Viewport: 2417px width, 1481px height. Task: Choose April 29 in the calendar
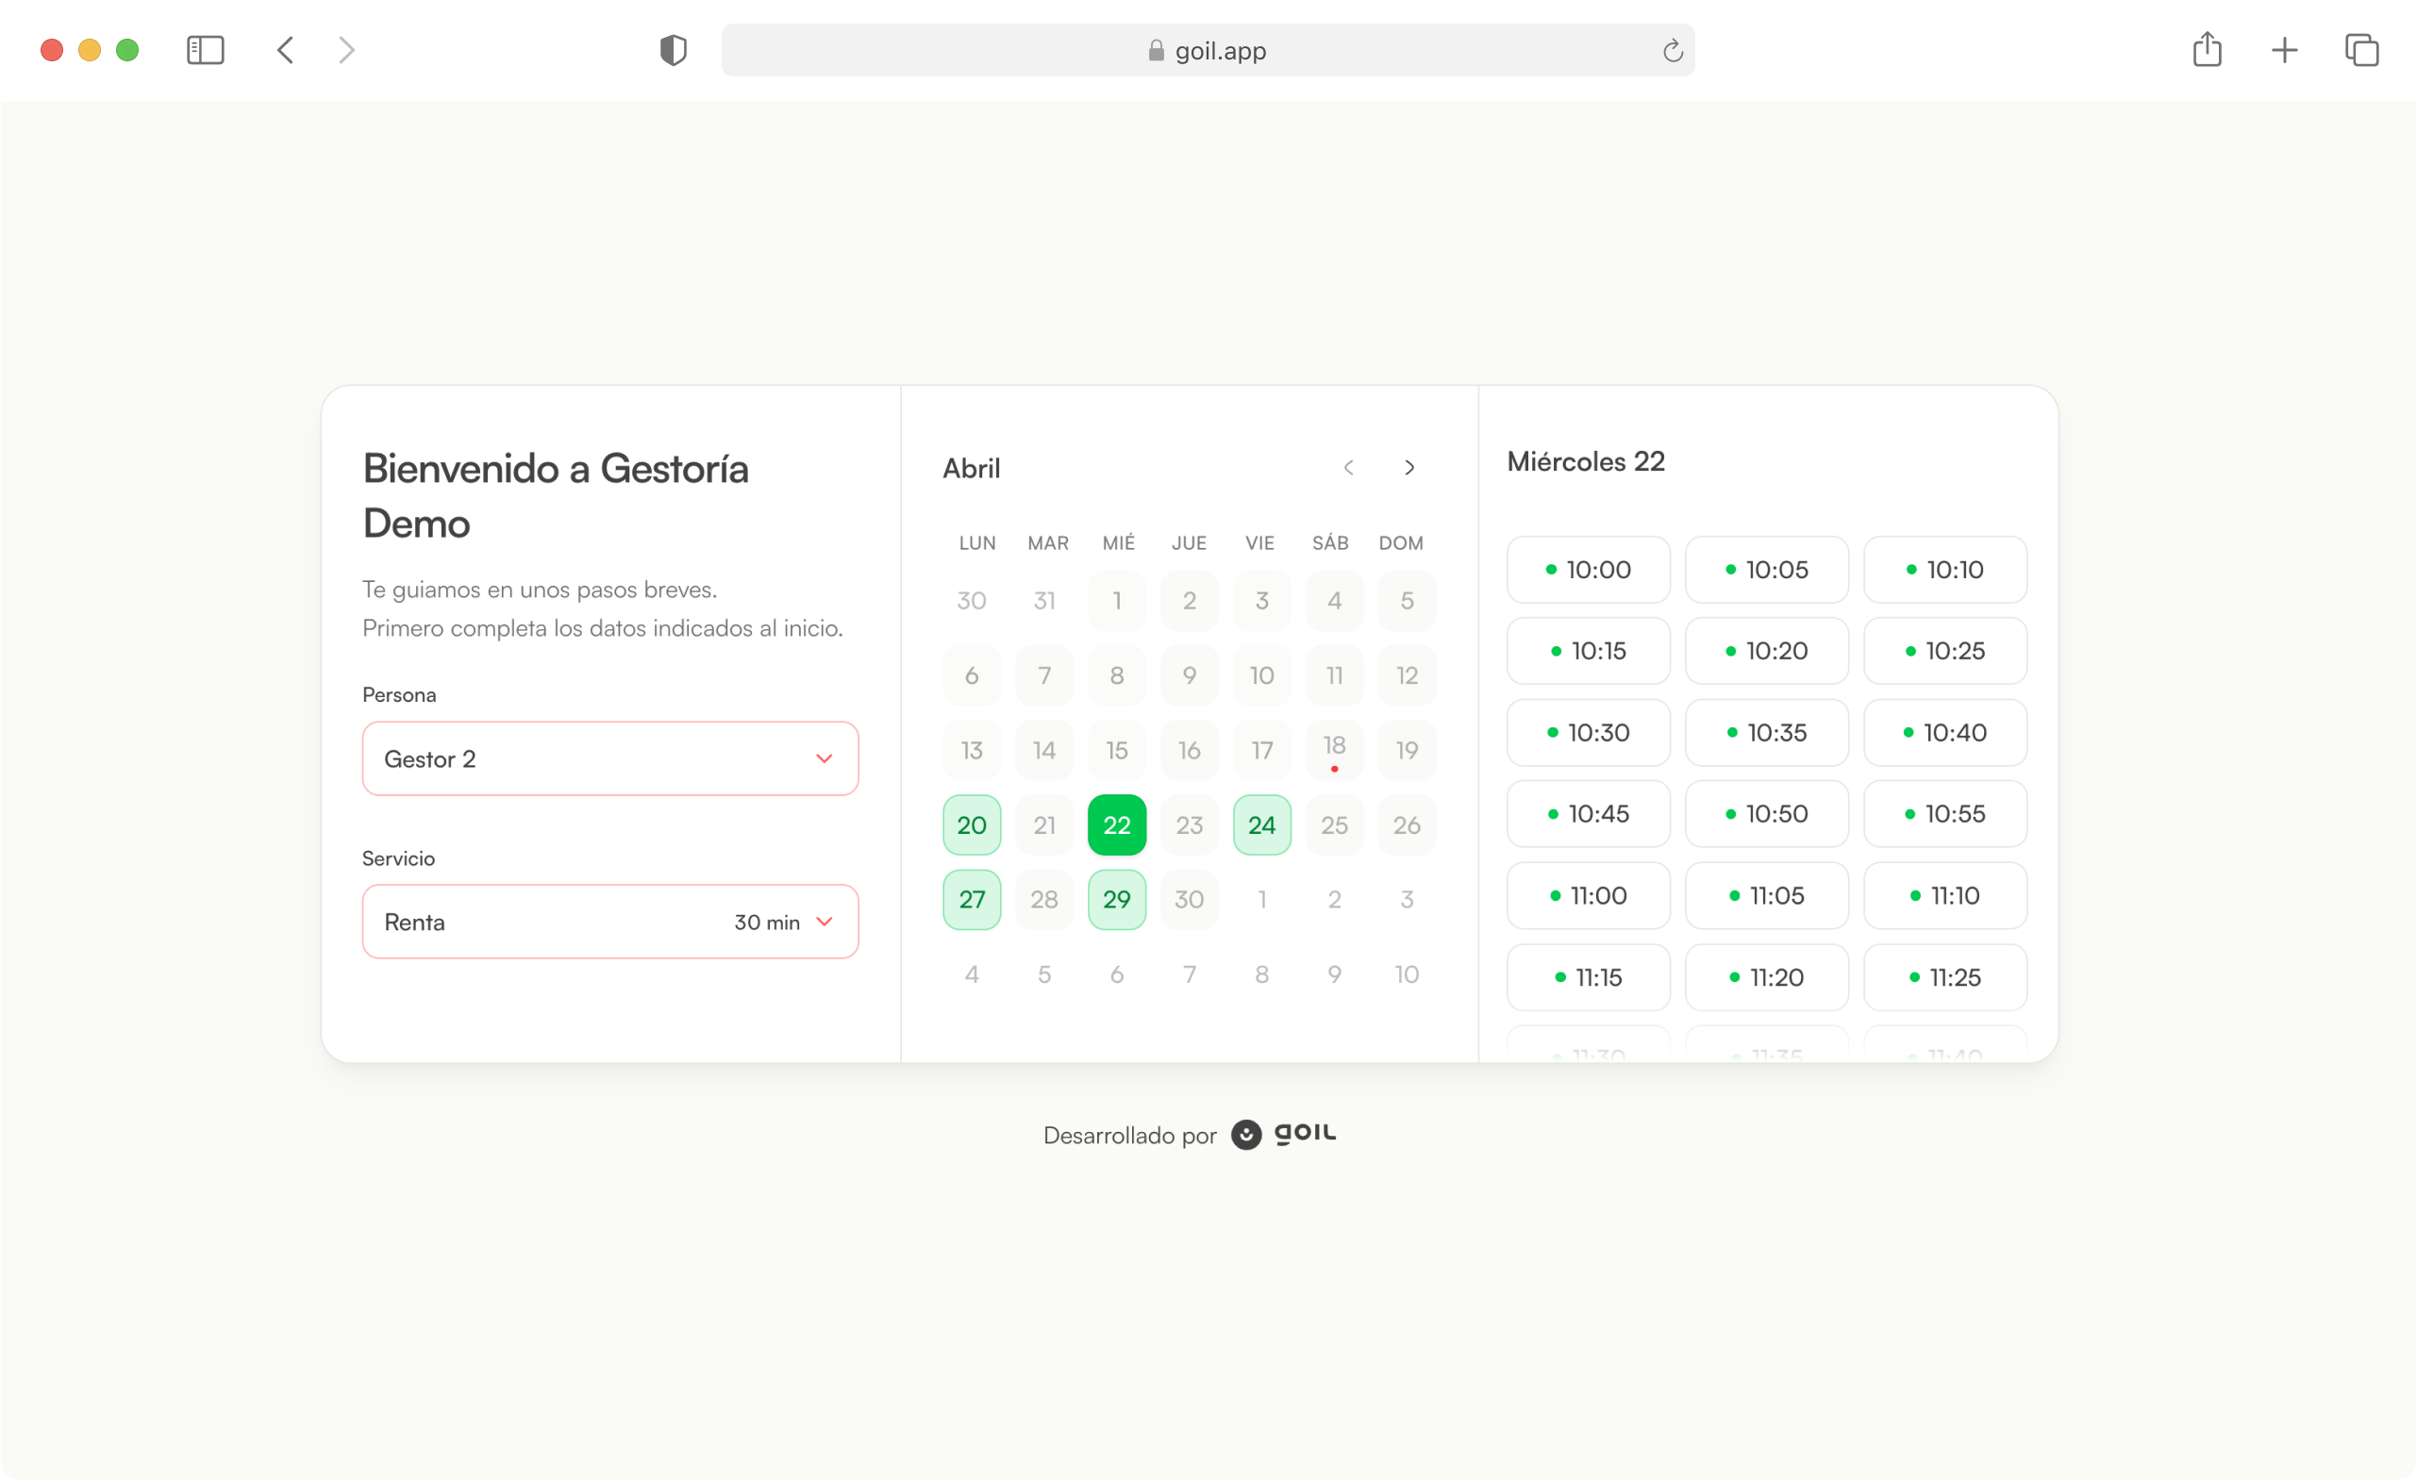pos(1116,899)
